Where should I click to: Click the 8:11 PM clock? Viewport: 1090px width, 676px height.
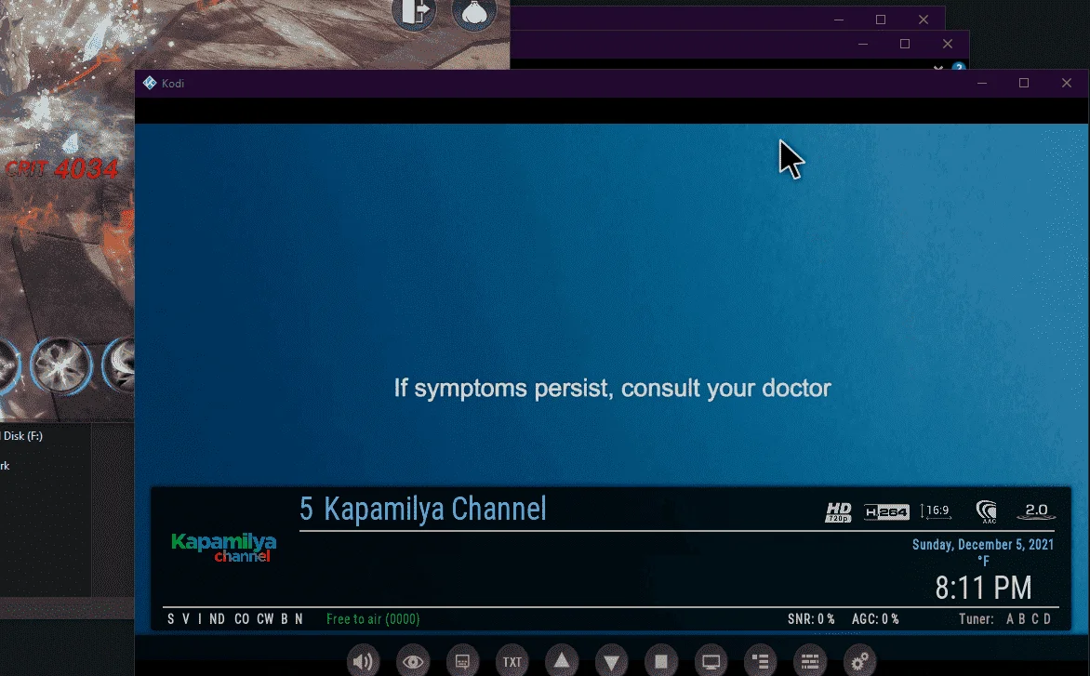[983, 588]
